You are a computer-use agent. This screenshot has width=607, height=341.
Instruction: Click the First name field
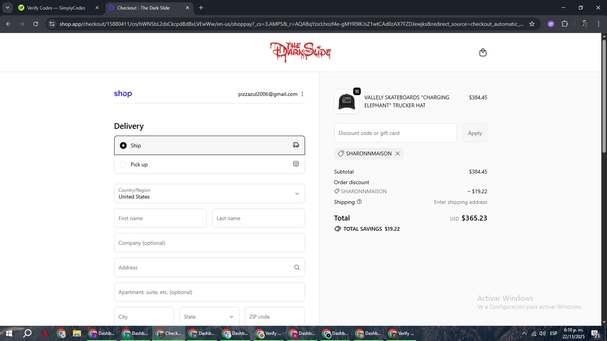coord(160,218)
